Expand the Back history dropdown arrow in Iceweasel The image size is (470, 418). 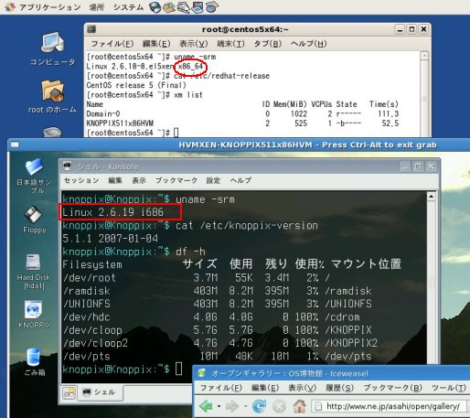[219, 406]
